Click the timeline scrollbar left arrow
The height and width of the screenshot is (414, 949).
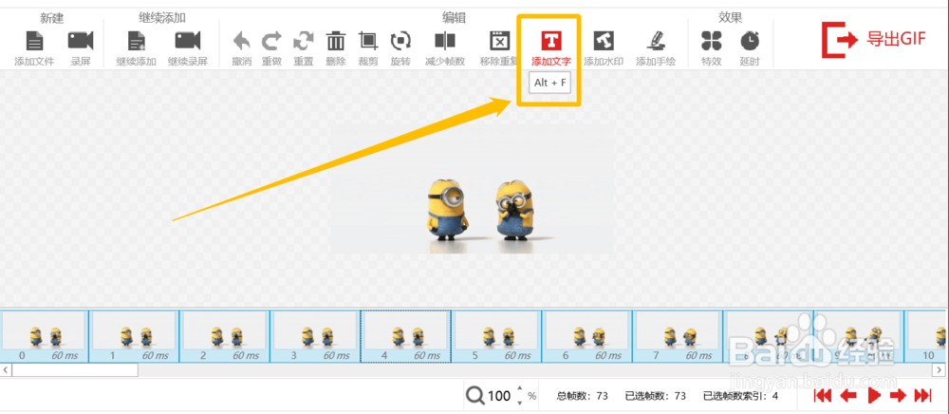tap(6, 369)
